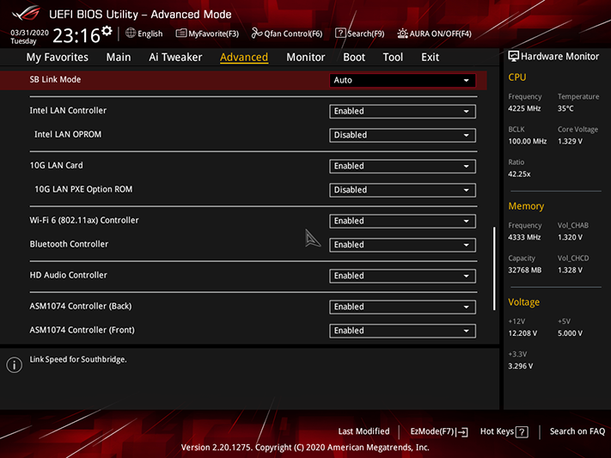Click memory capacity 32768 MB

(524, 270)
